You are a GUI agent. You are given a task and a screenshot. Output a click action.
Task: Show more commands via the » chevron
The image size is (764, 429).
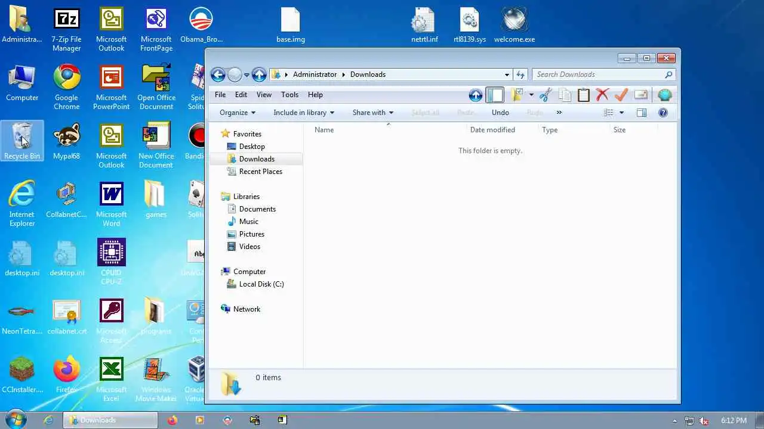point(559,113)
